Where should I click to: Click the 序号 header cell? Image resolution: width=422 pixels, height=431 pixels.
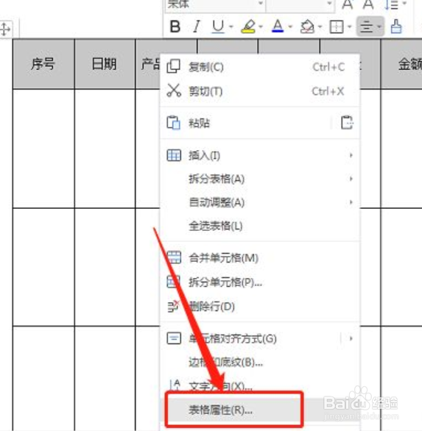coord(43,64)
